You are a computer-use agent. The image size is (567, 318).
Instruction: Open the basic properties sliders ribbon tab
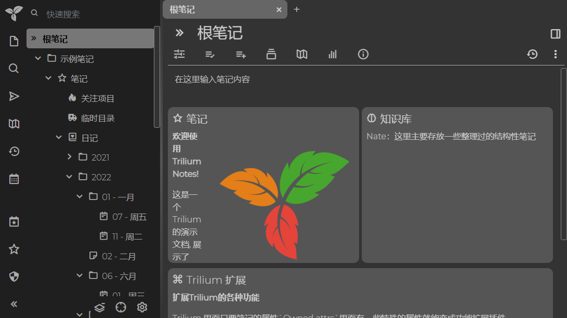coord(179,54)
